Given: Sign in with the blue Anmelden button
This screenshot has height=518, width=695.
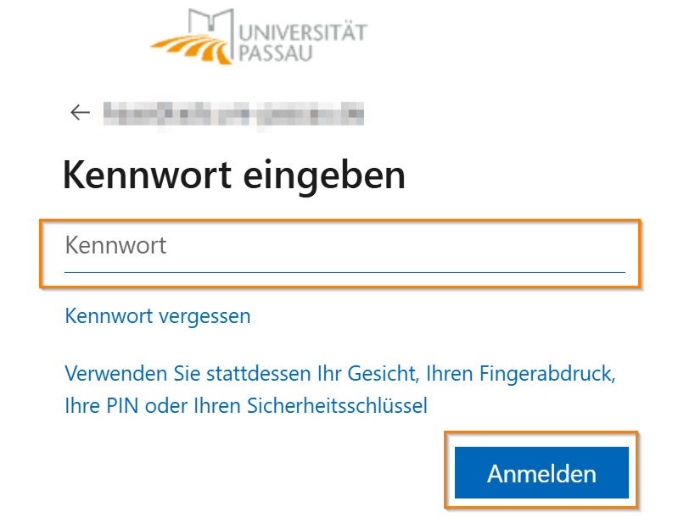Looking at the screenshot, I should point(541,473).
